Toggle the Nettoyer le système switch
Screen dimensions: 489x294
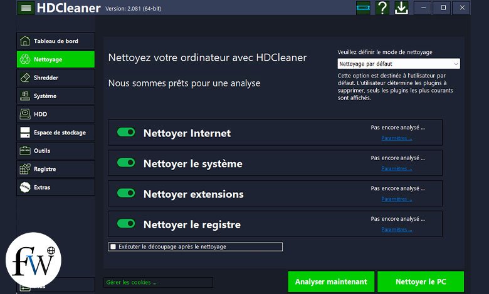coord(126,163)
